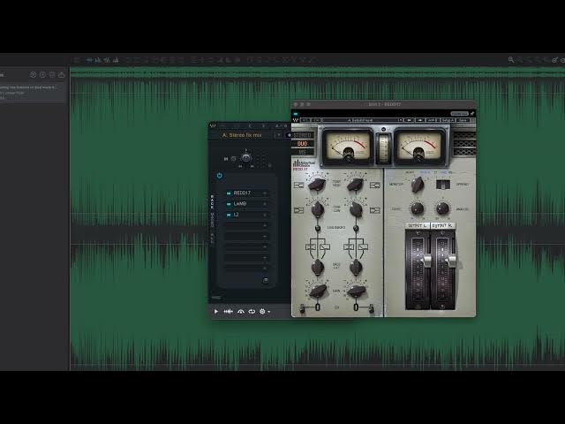Open the REDD17 slot dropdown arrow
The image size is (565, 424).
point(265,193)
